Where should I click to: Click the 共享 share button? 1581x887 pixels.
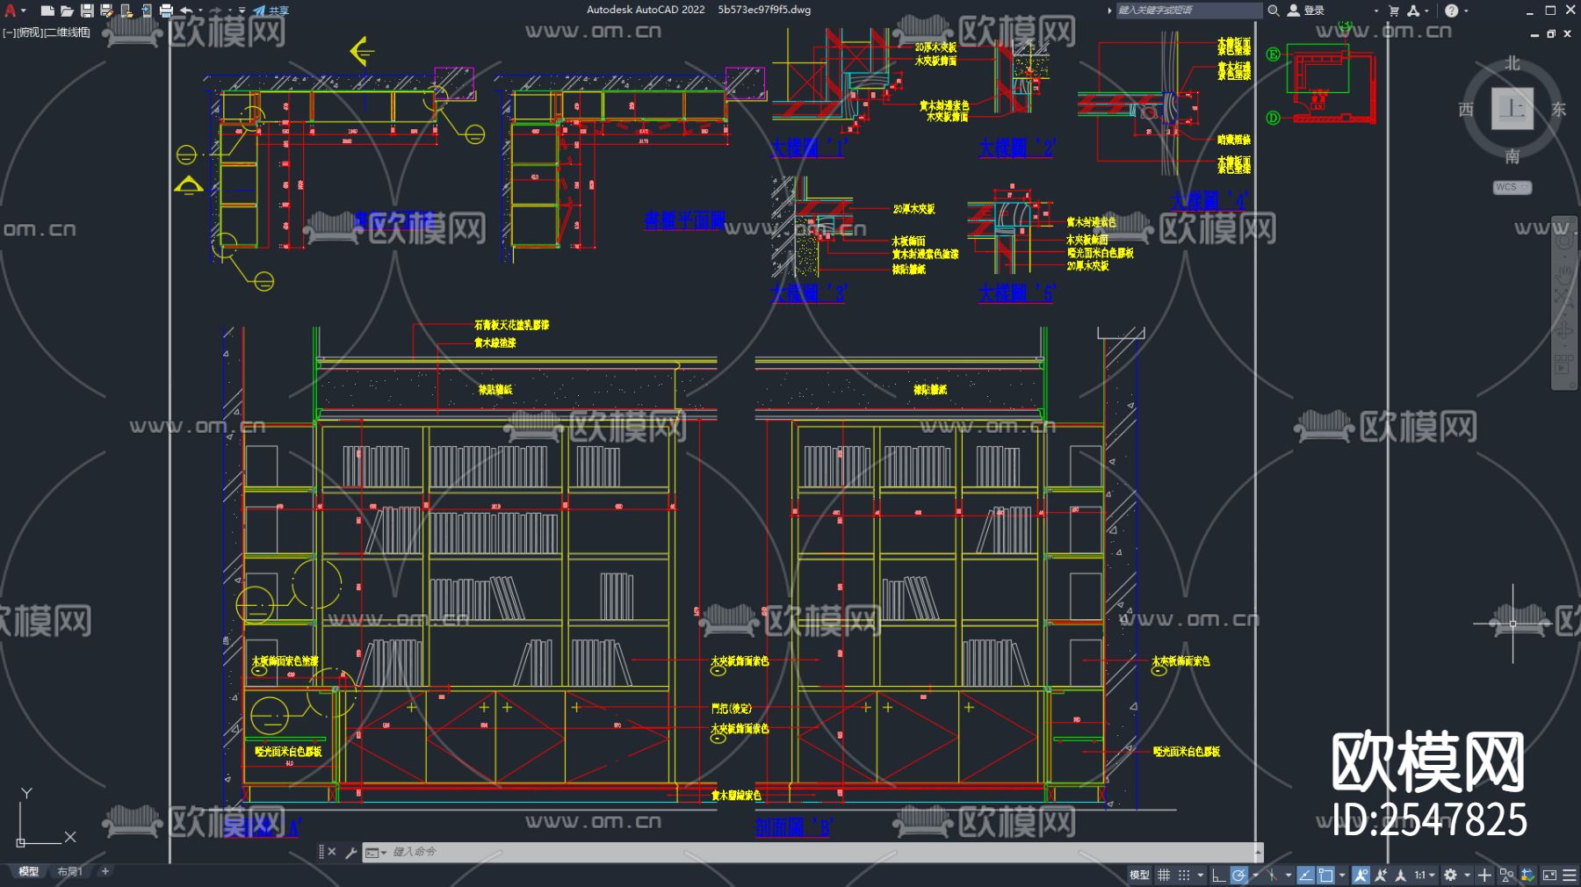[271, 11]
